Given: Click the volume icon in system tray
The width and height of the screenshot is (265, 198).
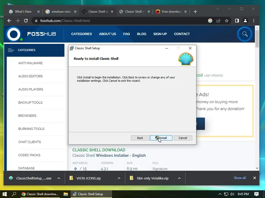Looking at the screenshot, I should click(232, 194).
